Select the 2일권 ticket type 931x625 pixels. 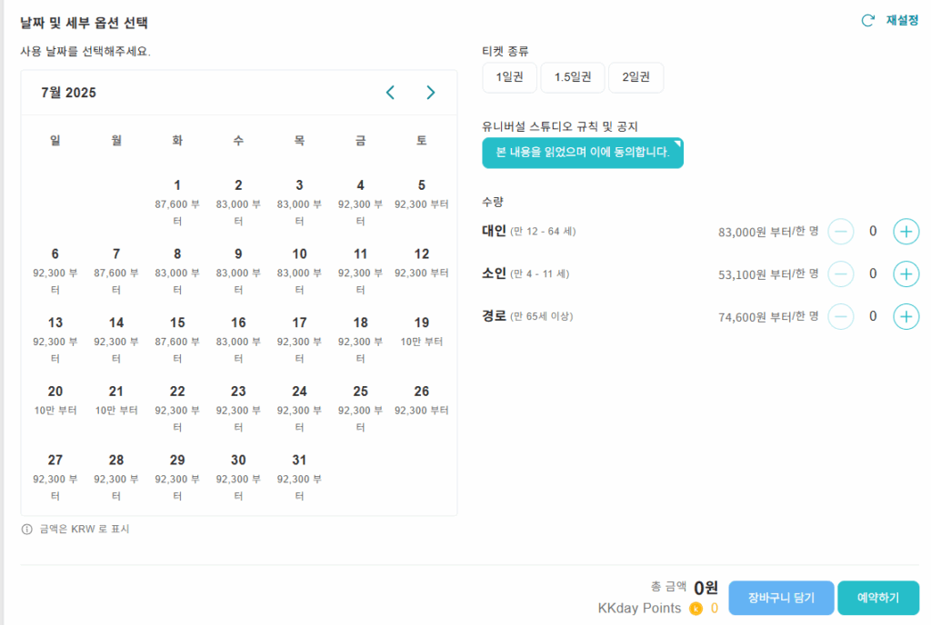coord(636,78)
